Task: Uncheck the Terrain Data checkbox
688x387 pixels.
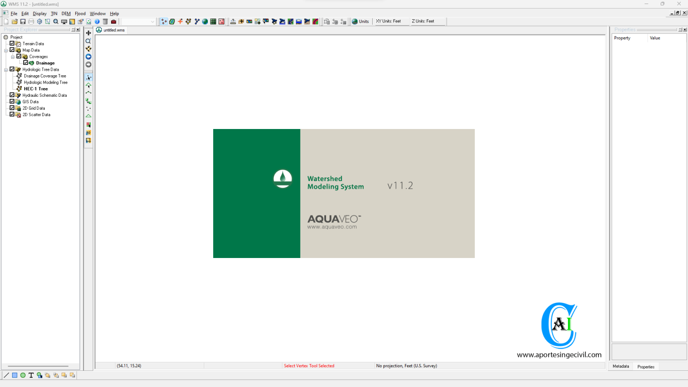Action: [x=12, y=43]
